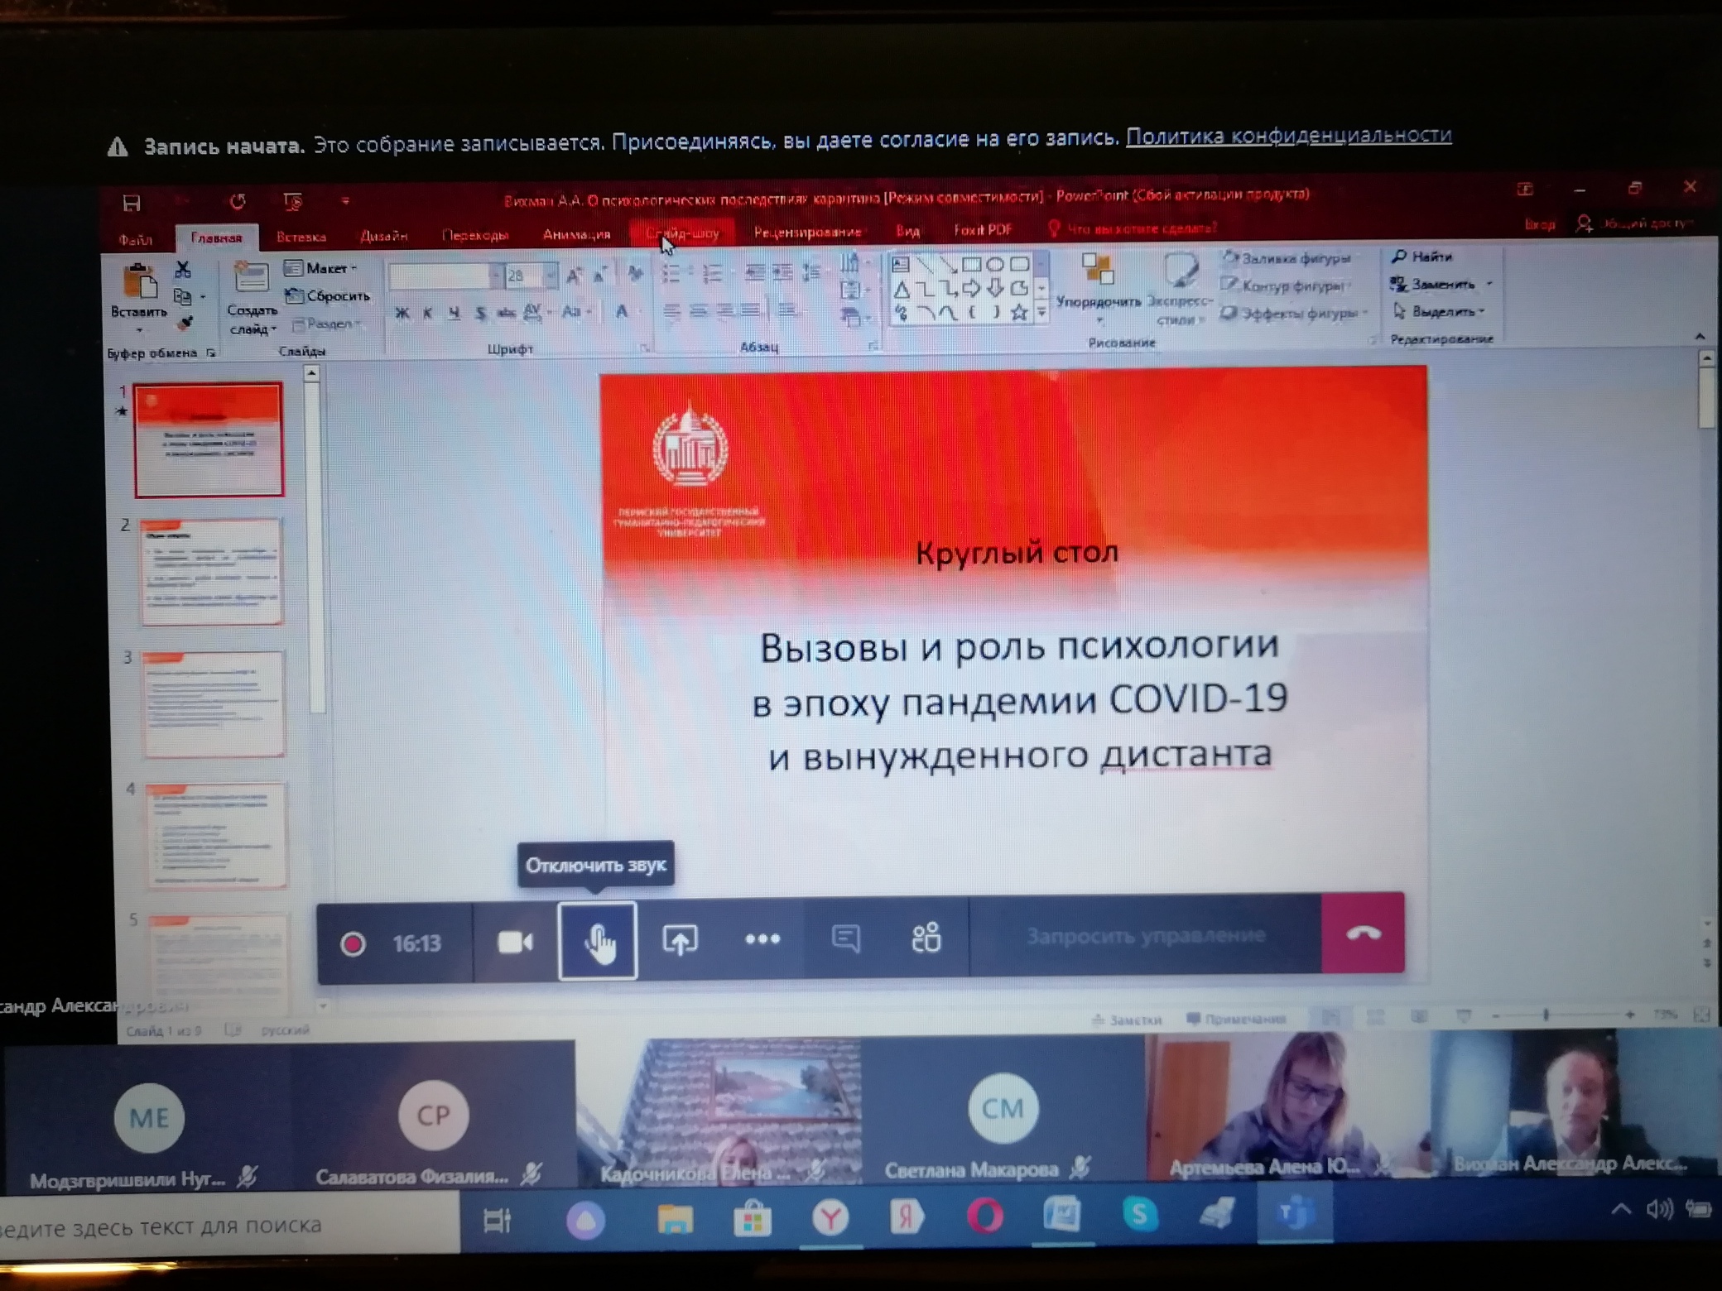Expand the Макет dropdown
Screen dimensions: 1722x1291
pos(323,268)
